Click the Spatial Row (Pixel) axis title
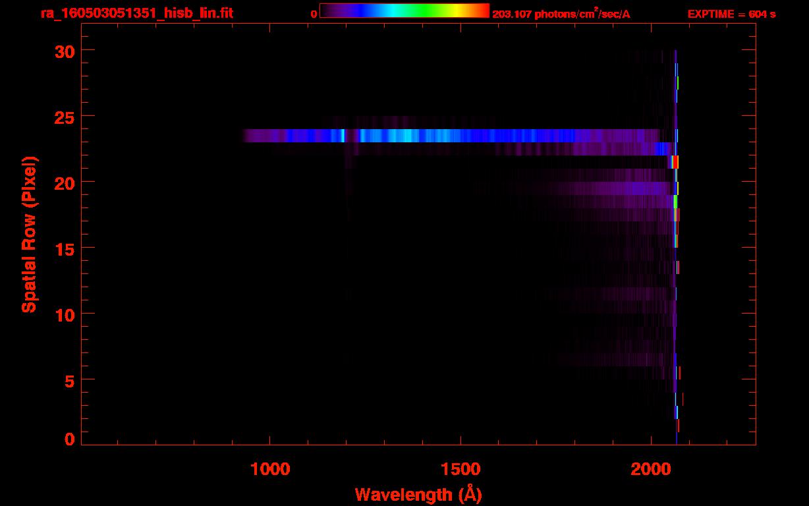Viewport: 809px width, 506px height. coord(29,234)
